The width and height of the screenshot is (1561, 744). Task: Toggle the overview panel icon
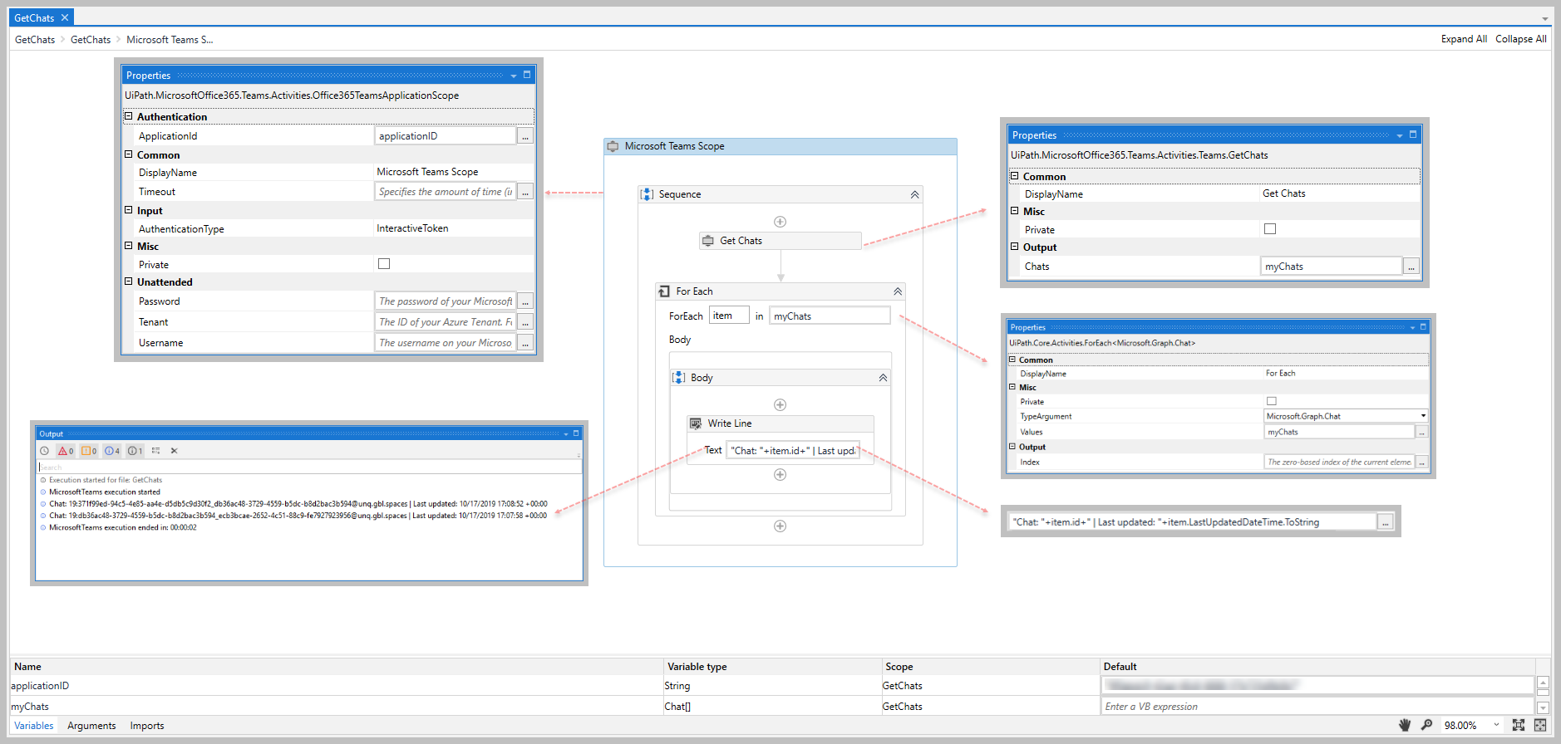click(x=1540, y=725)
